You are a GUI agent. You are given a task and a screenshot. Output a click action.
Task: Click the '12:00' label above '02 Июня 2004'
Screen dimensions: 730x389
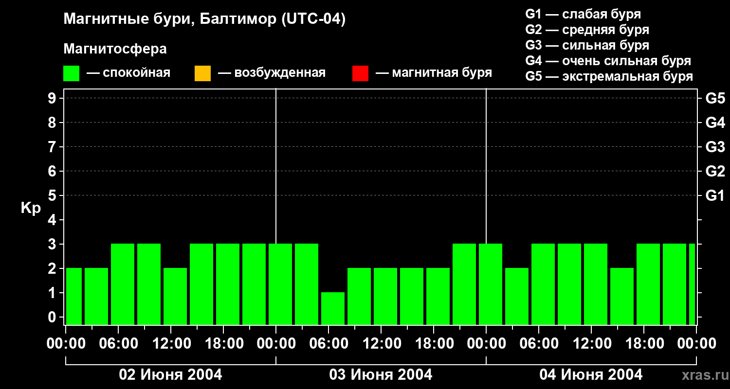171,344
